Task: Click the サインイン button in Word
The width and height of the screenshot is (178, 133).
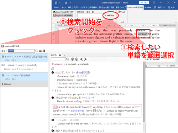Action: tap(144, 2)
